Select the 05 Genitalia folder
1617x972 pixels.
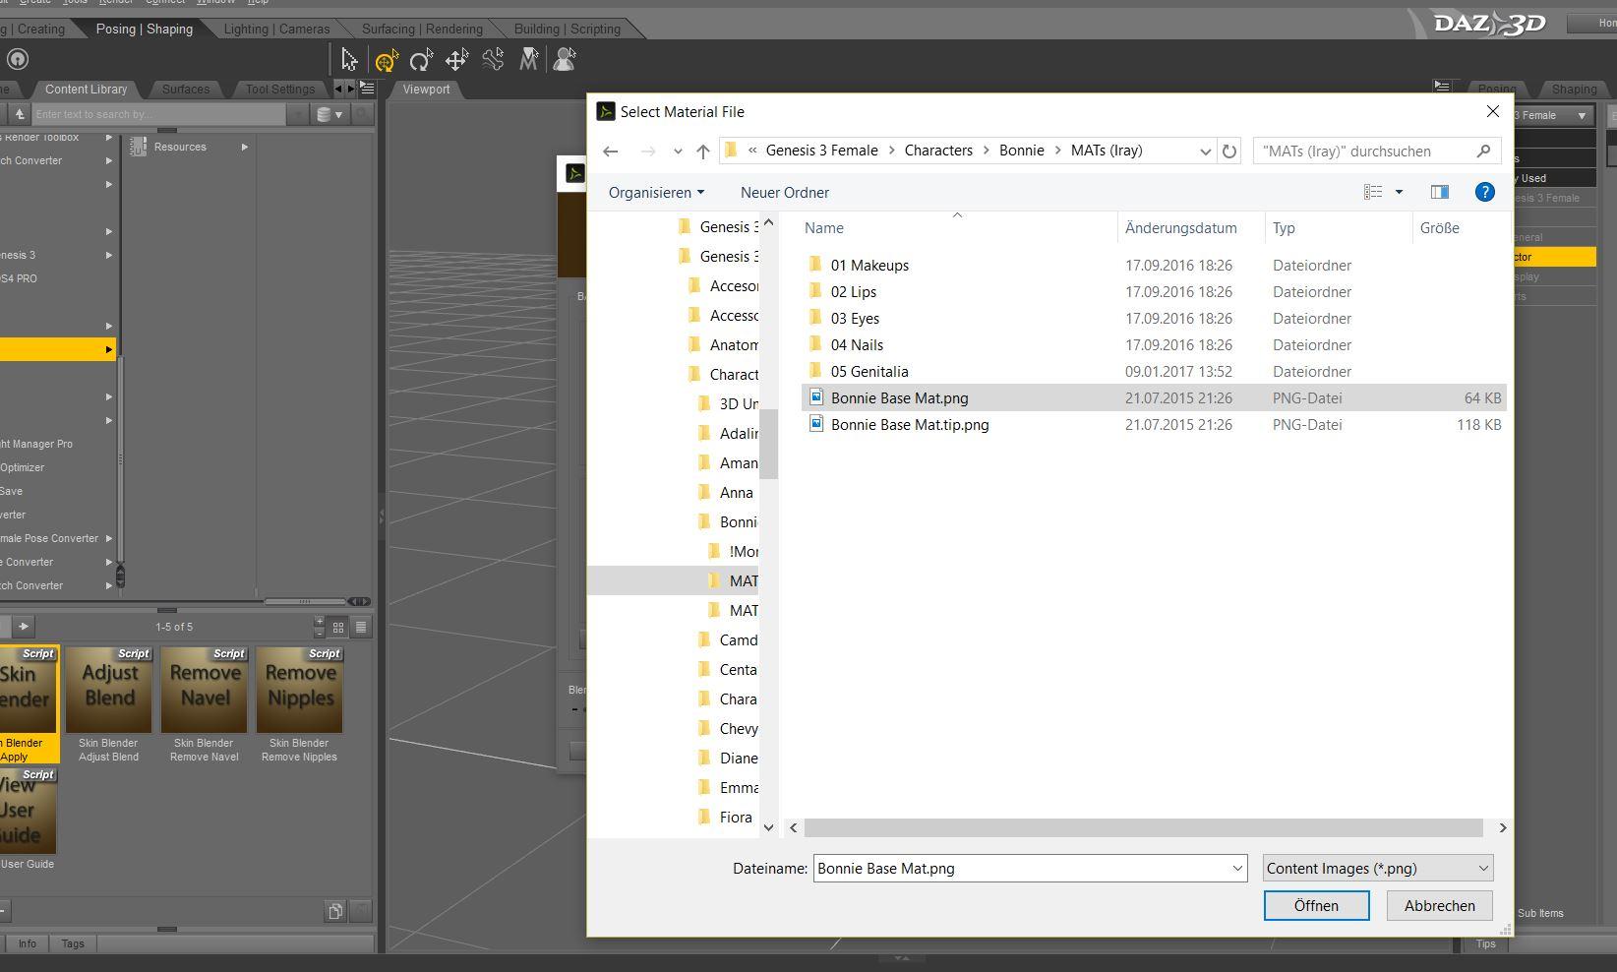869,372
